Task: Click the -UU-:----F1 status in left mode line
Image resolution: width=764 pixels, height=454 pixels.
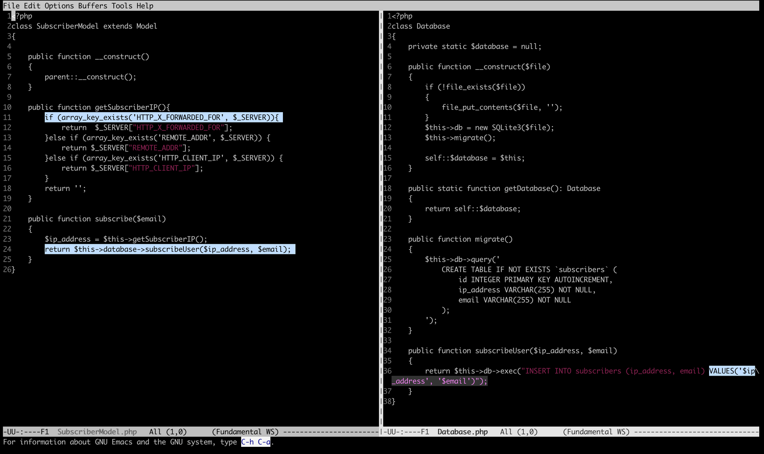Action: coord(26,432)
